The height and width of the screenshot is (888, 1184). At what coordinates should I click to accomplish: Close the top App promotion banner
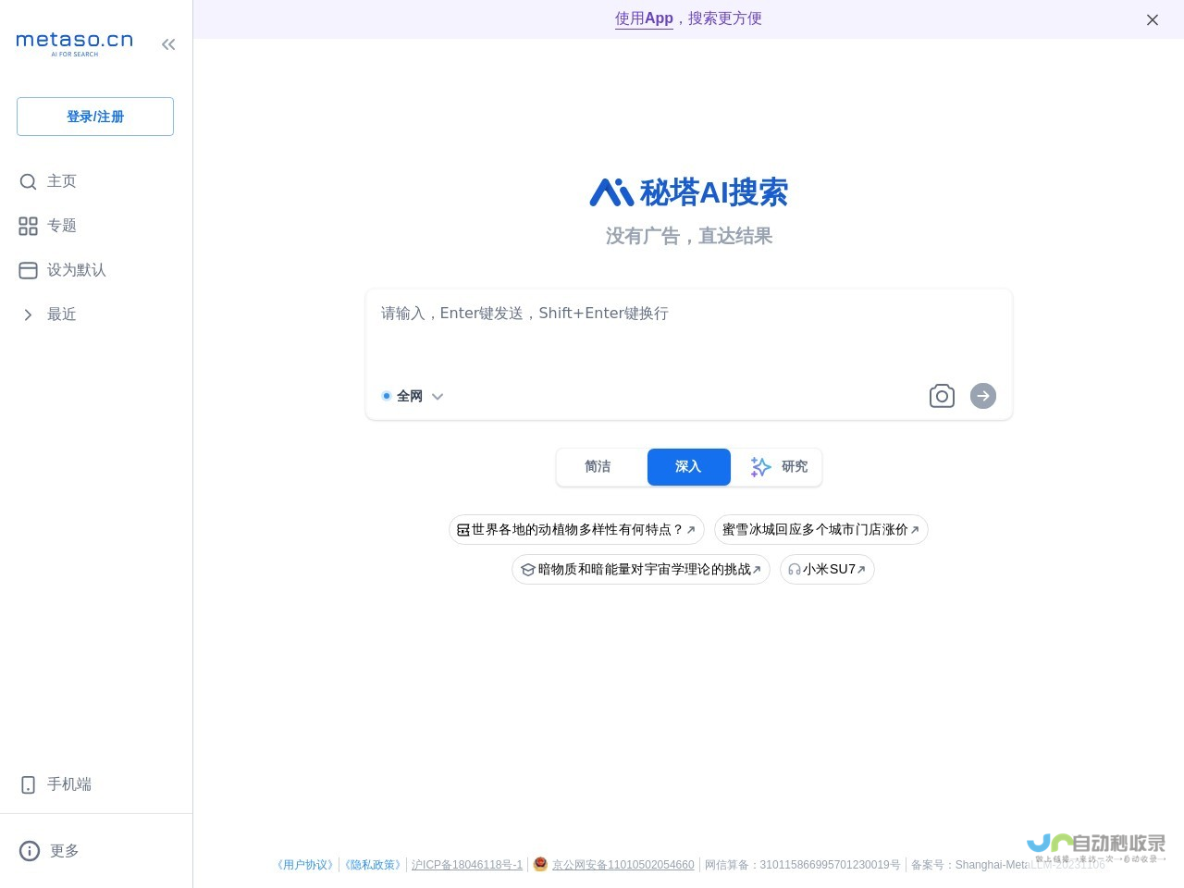pos(1153,19)
